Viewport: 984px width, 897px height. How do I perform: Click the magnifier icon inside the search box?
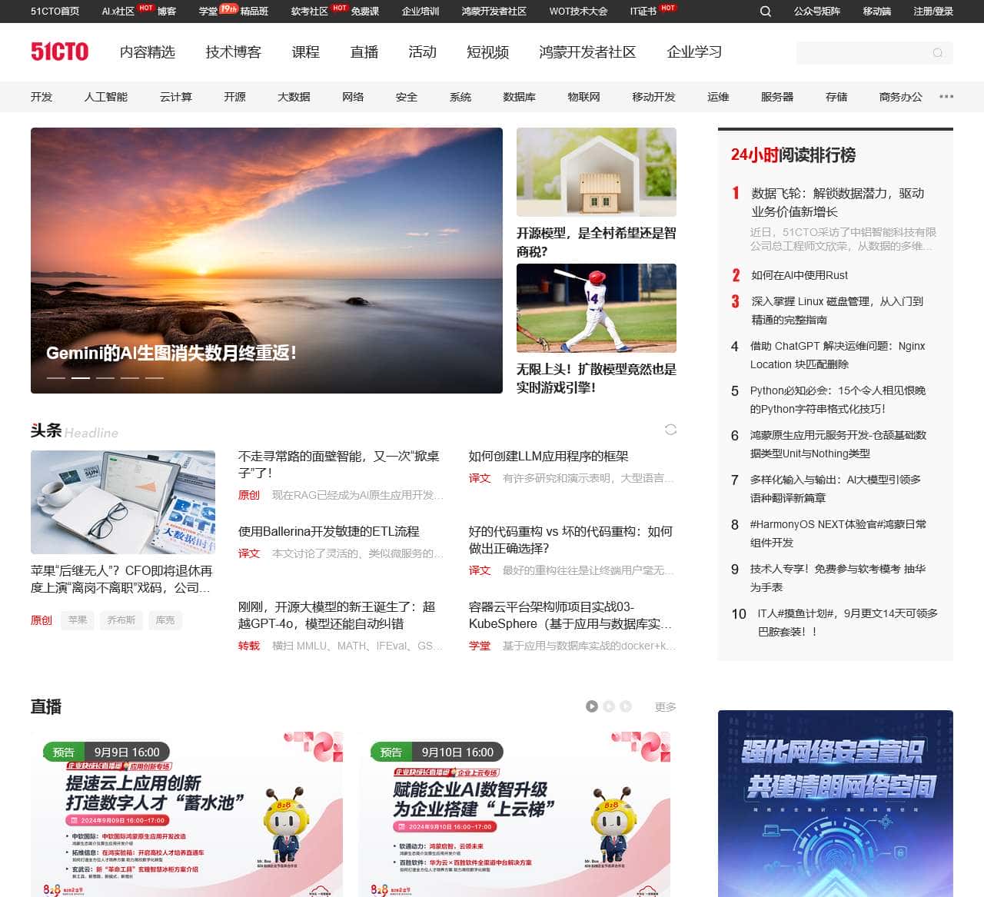(x=936, y=52)
